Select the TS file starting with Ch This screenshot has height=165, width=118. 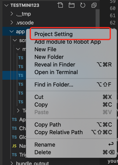19,128
